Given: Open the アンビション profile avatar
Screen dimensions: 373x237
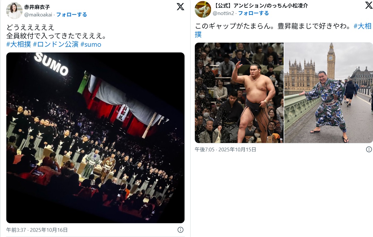Looking at the screenshot, I should click(203, 9).
